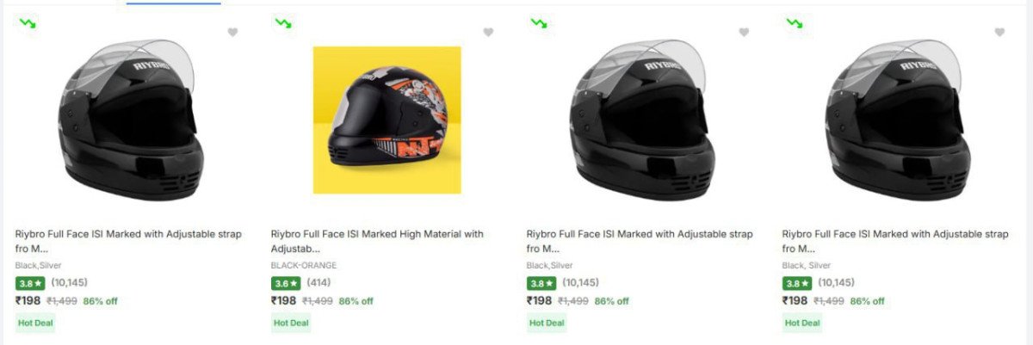Click first product's 3.8 star rating badge
The height and width of the screenshot is (345, 1033).
pos(29,283)
